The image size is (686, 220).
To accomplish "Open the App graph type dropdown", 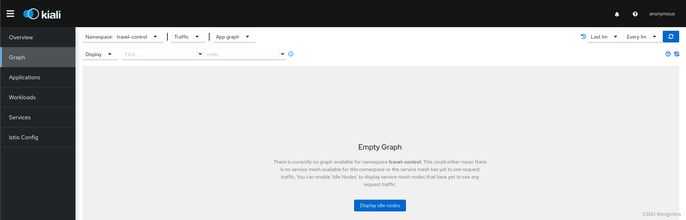I will (234, 37).
